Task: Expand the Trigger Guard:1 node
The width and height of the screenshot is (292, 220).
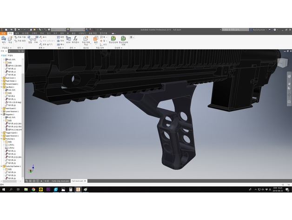Action: coord(2,132)
